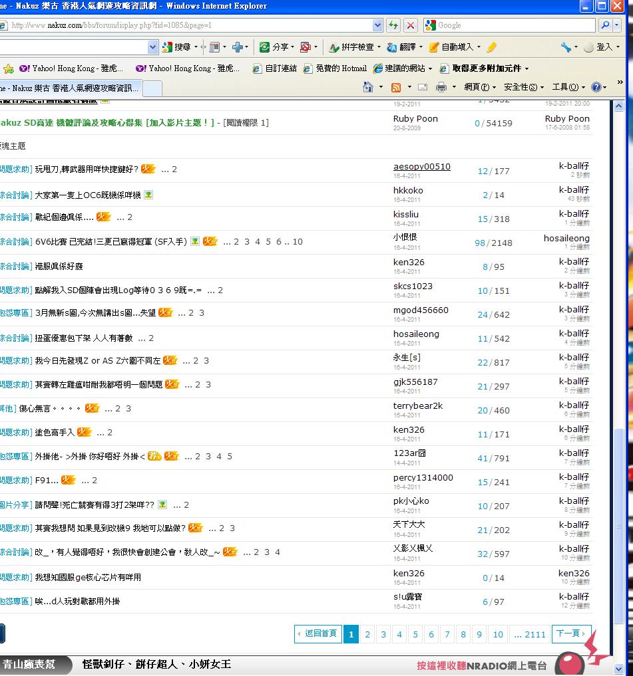Click the Read Mail envelope icon
The image size is (633, 676).
[x=423, y=88]
